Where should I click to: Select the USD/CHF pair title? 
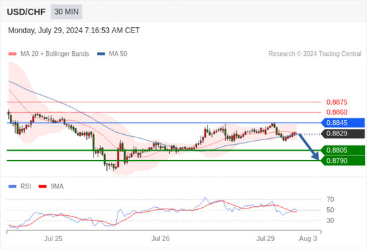tap(27, 12)
